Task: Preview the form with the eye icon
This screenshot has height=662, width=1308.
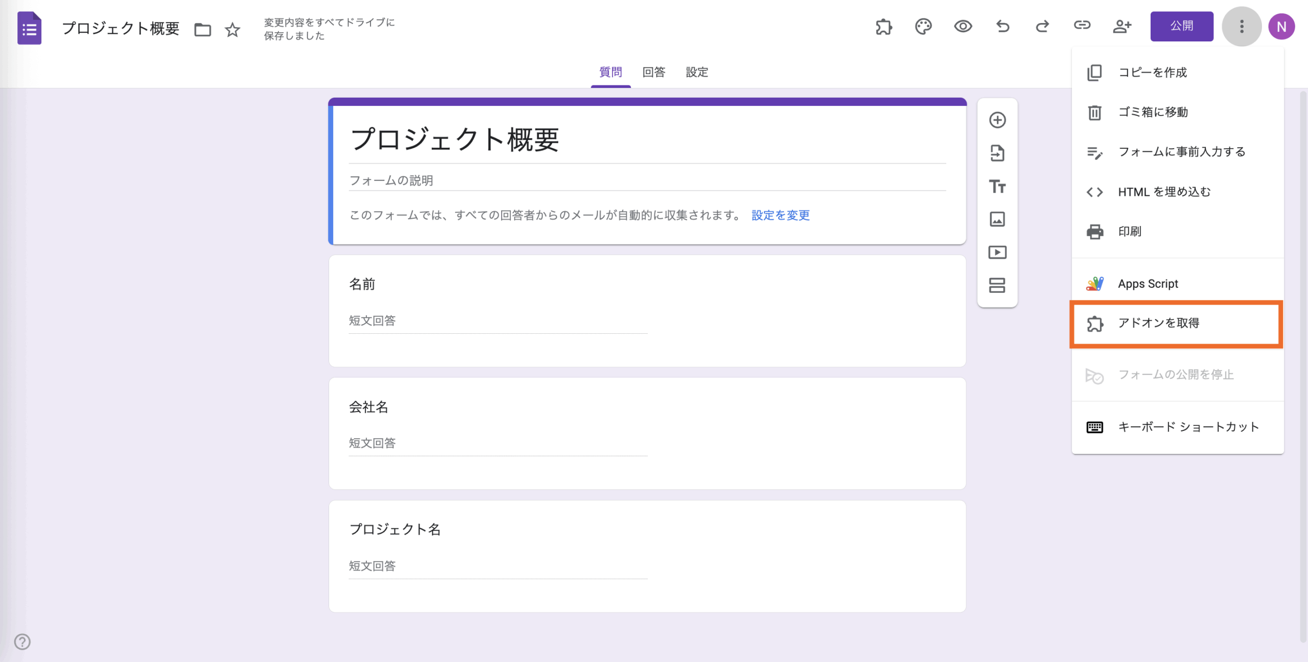Action: (963, 27)
